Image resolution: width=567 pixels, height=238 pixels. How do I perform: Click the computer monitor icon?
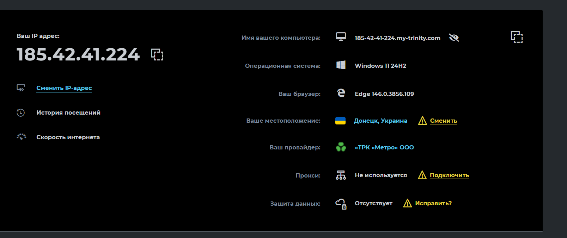coord(341,37)
